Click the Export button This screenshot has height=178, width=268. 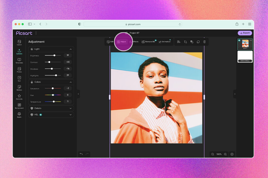[x=245, y=33]
